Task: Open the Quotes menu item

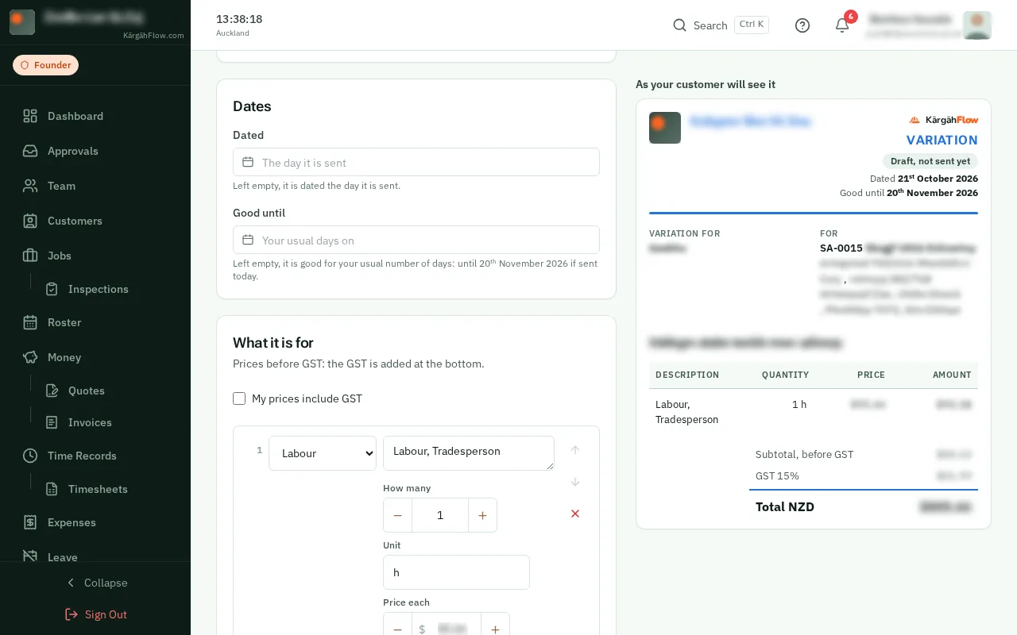Action: click(87, 391)
